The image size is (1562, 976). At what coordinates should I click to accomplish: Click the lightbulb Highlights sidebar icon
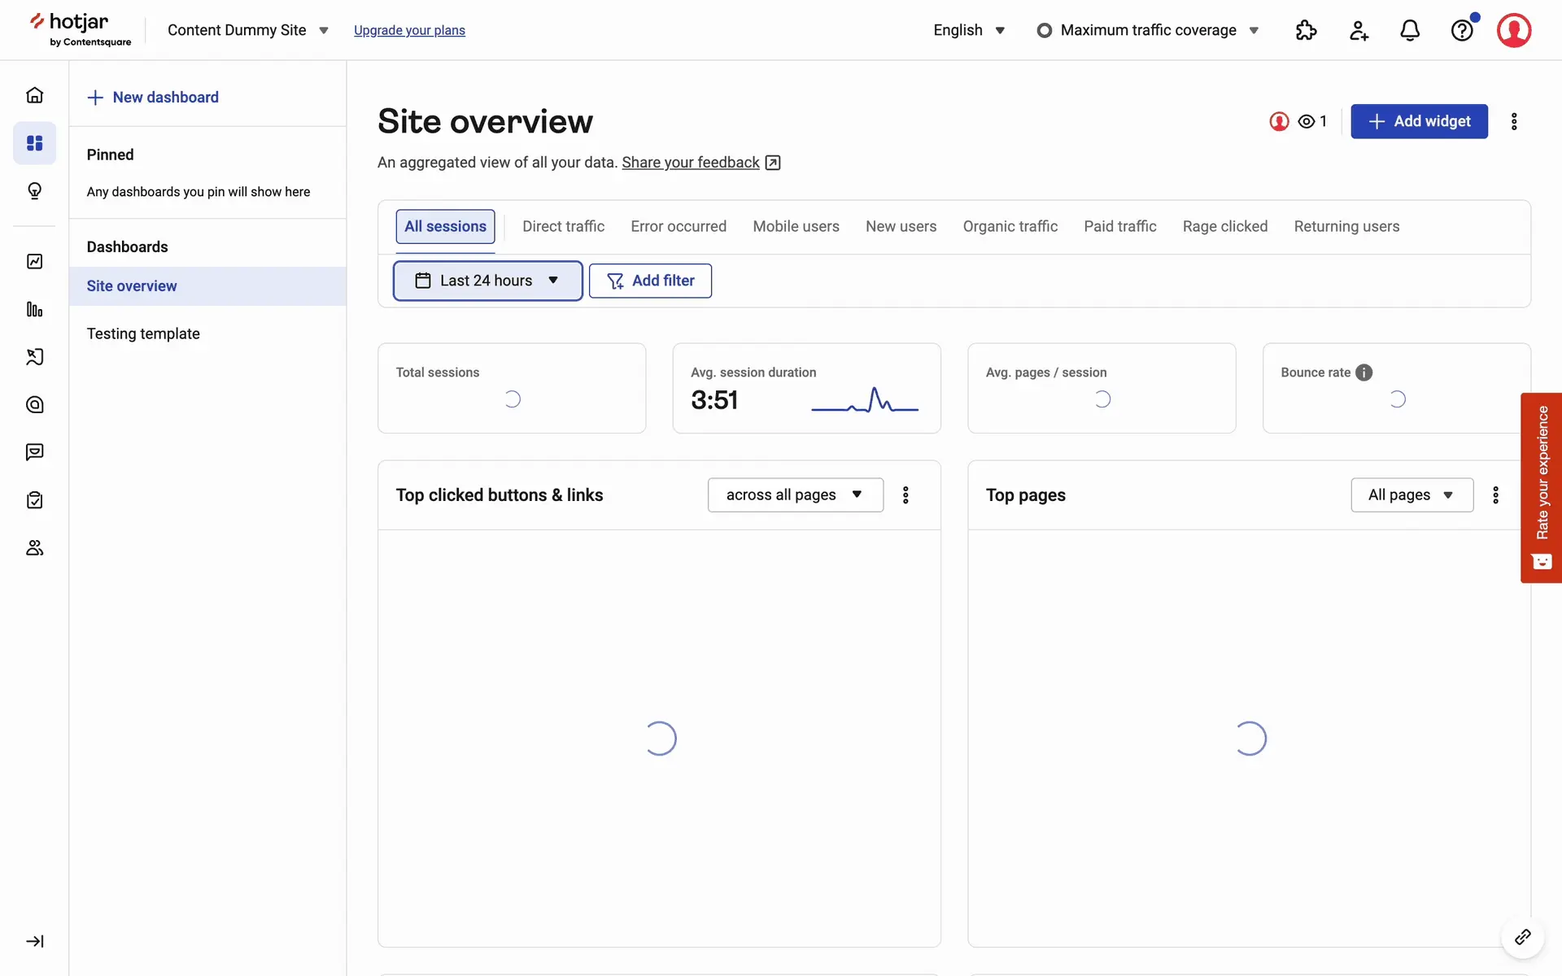coord(34,190)
